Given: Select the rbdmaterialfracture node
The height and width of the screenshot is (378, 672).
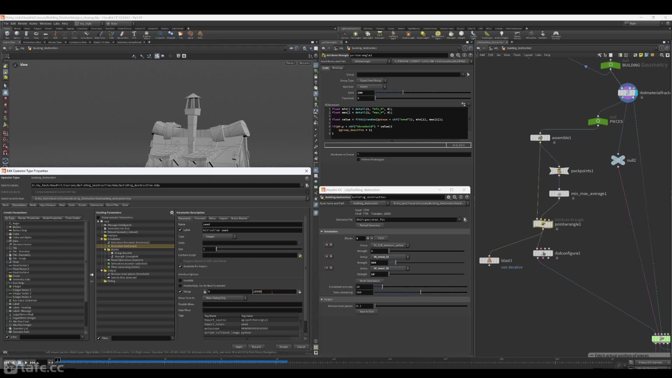Looking at the screenshot, I should coord(628,93).
